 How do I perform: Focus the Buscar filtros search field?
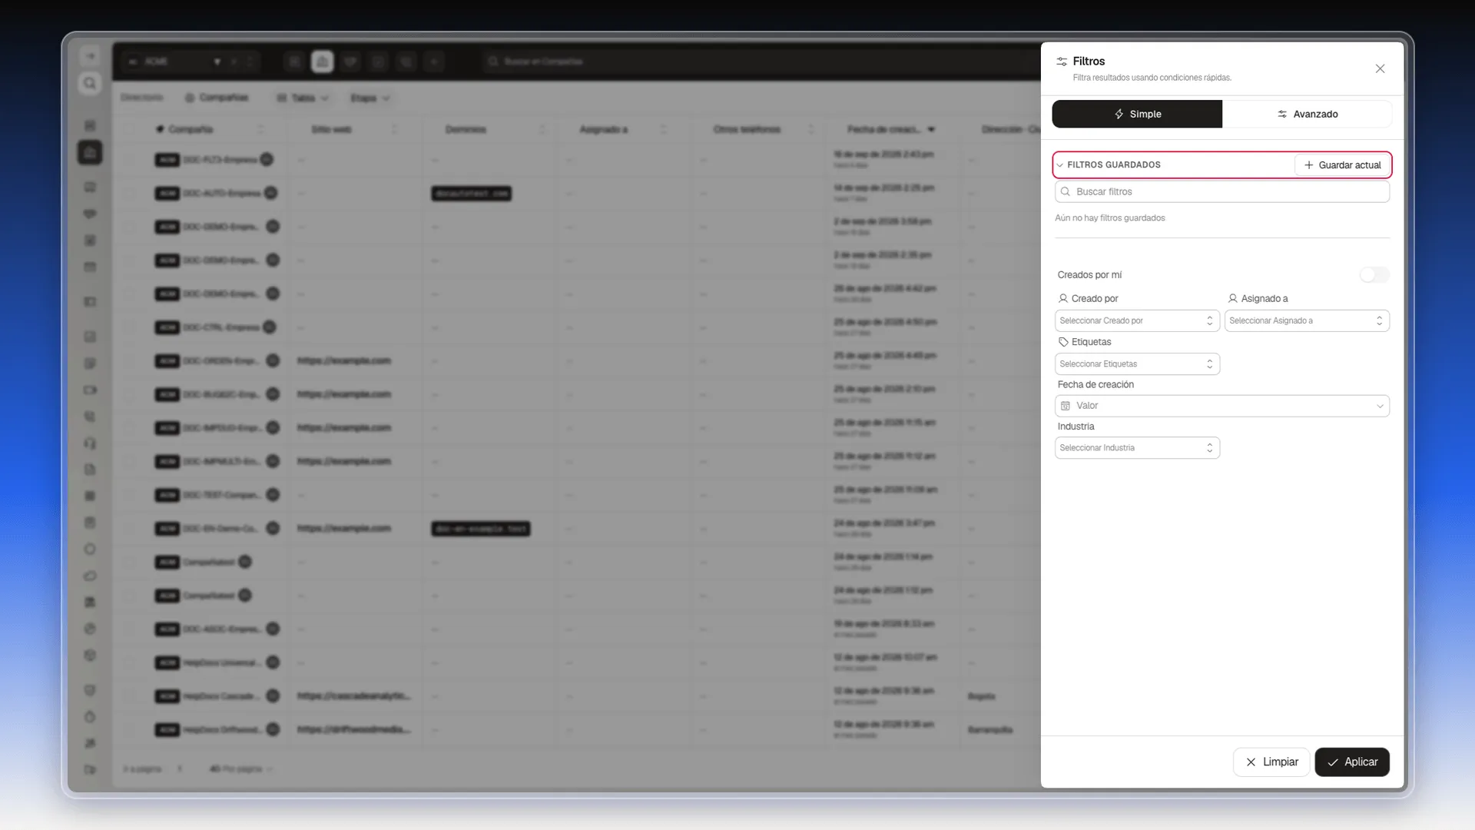click(1222, 192)
